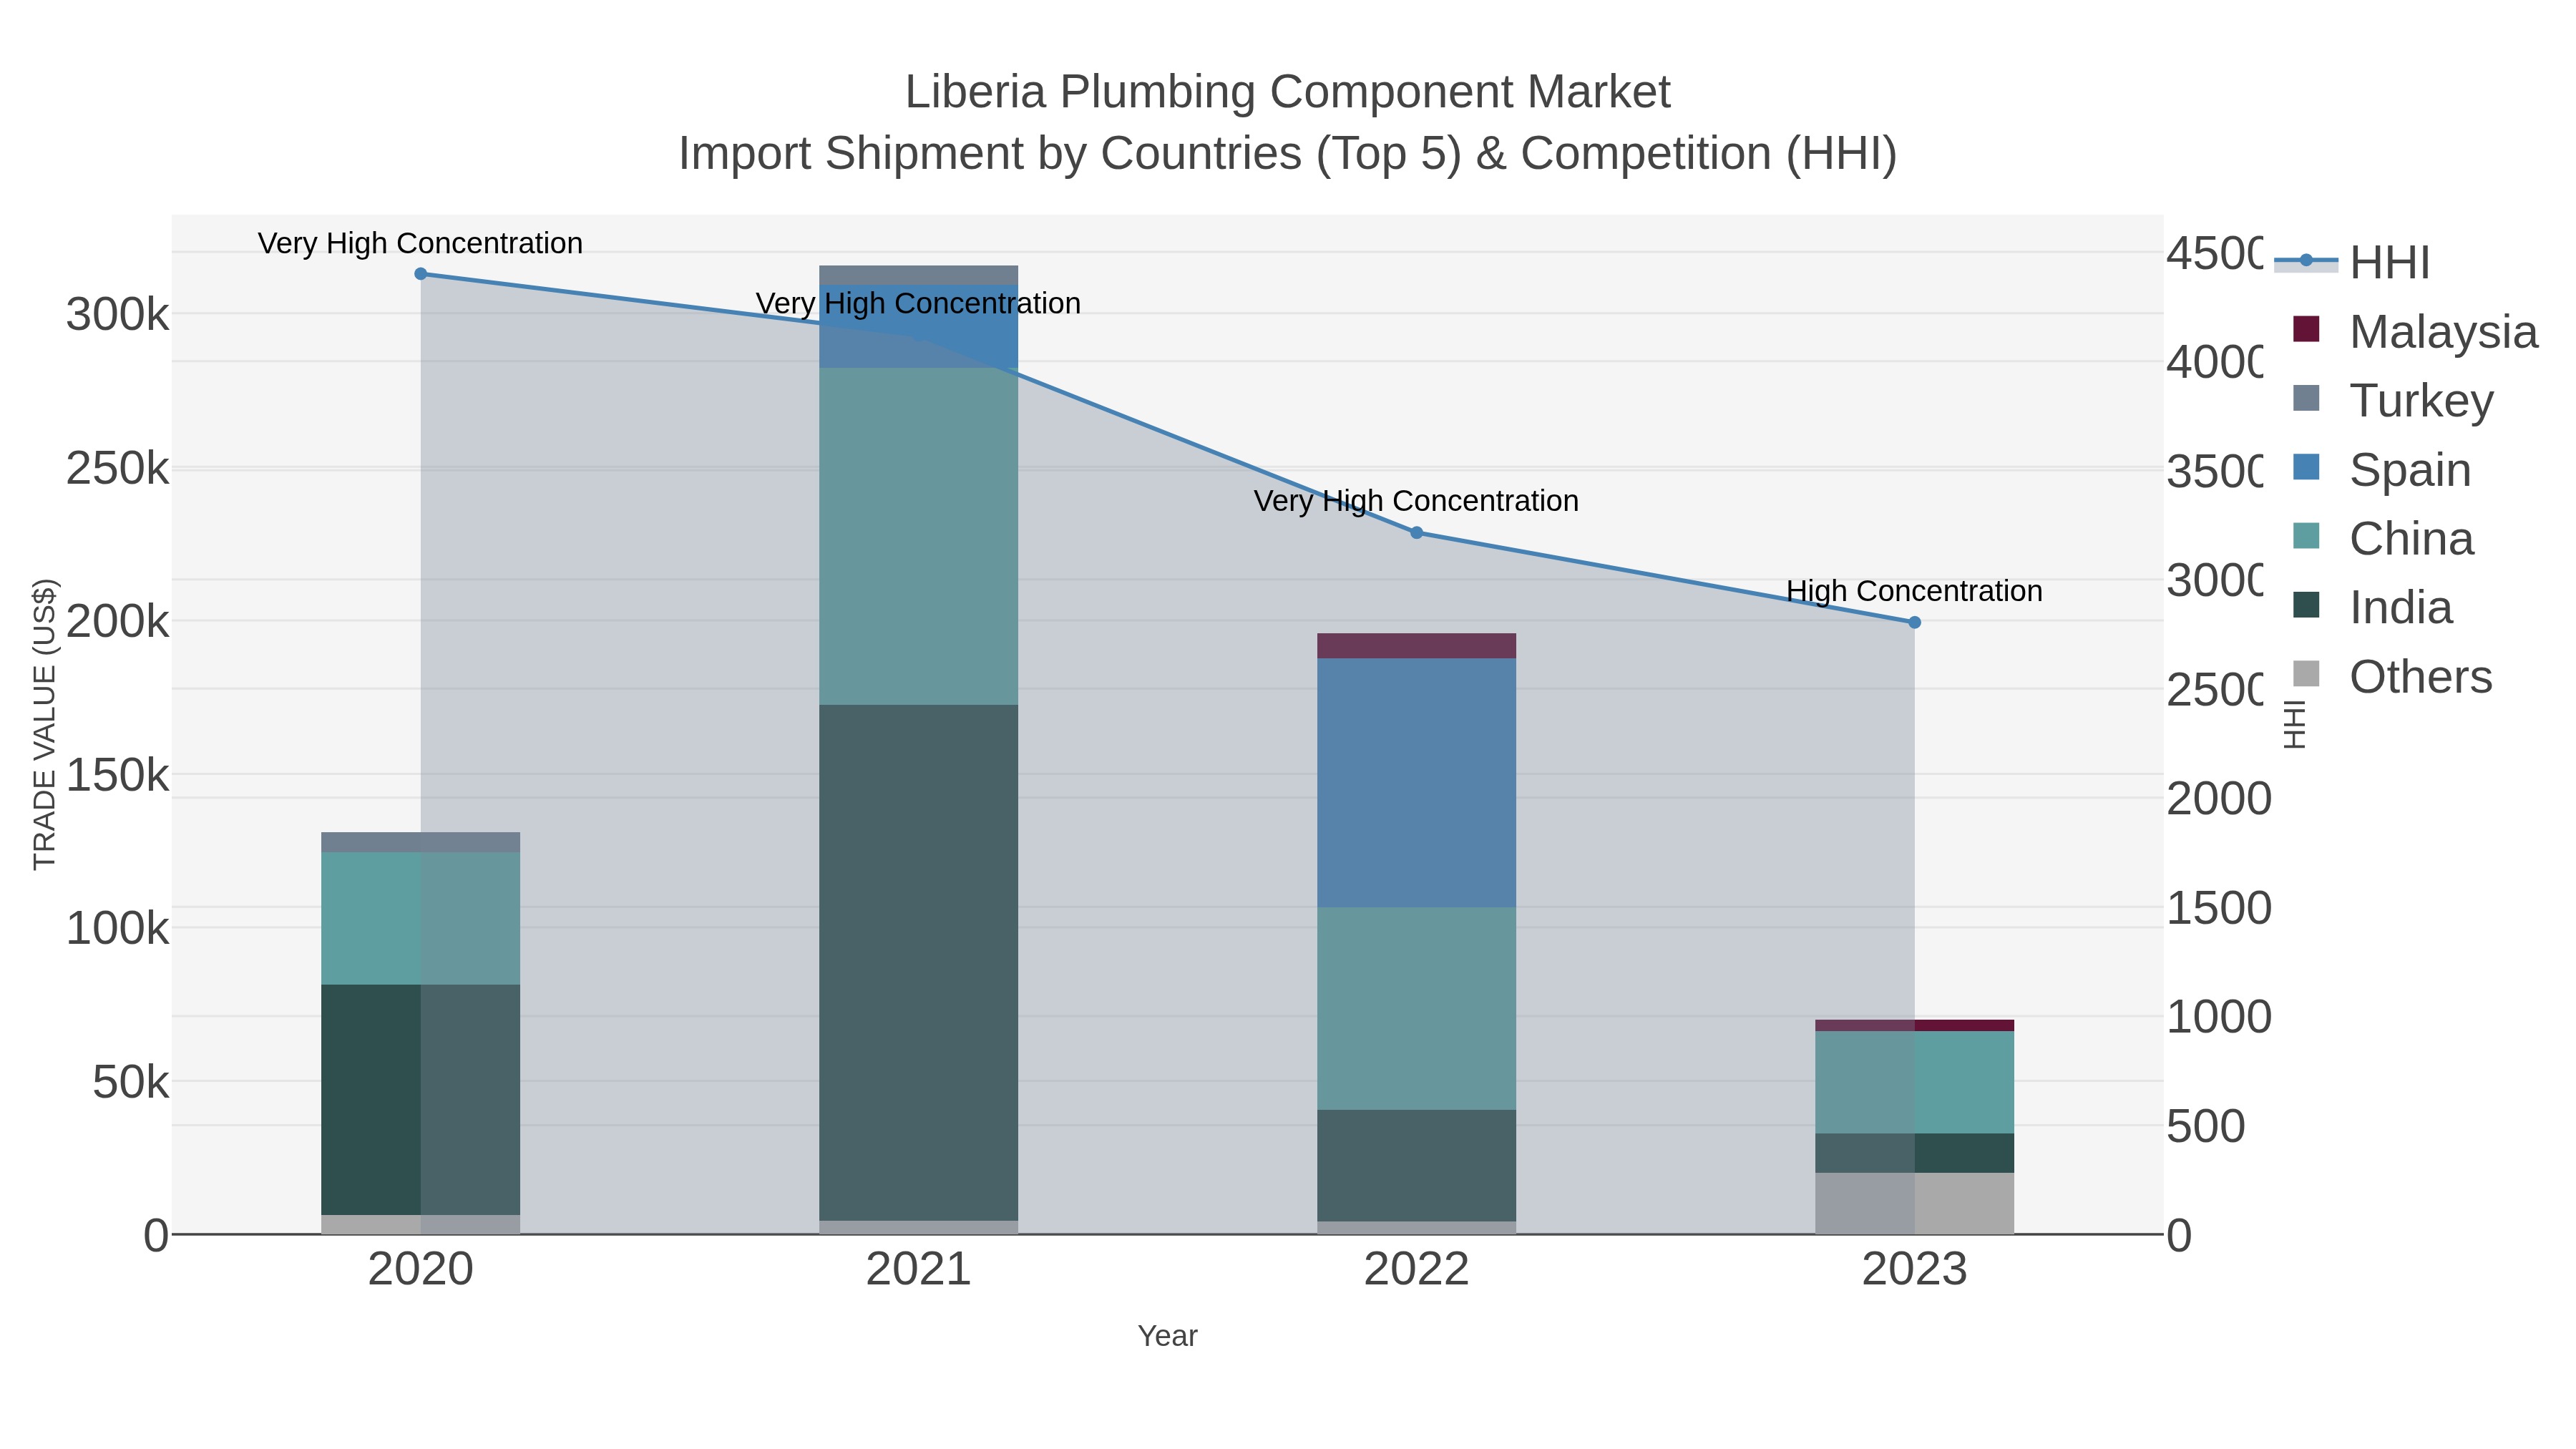Click the chart title Liberia Plumbing Component Market
The image size is (2576, 1449).
1287,92
